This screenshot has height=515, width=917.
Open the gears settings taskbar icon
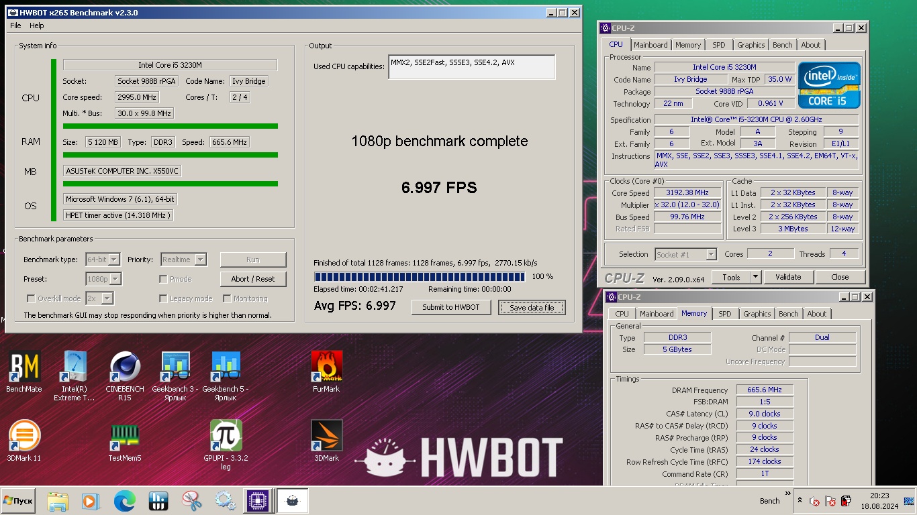pyautogui.click(x=225, y=500)
